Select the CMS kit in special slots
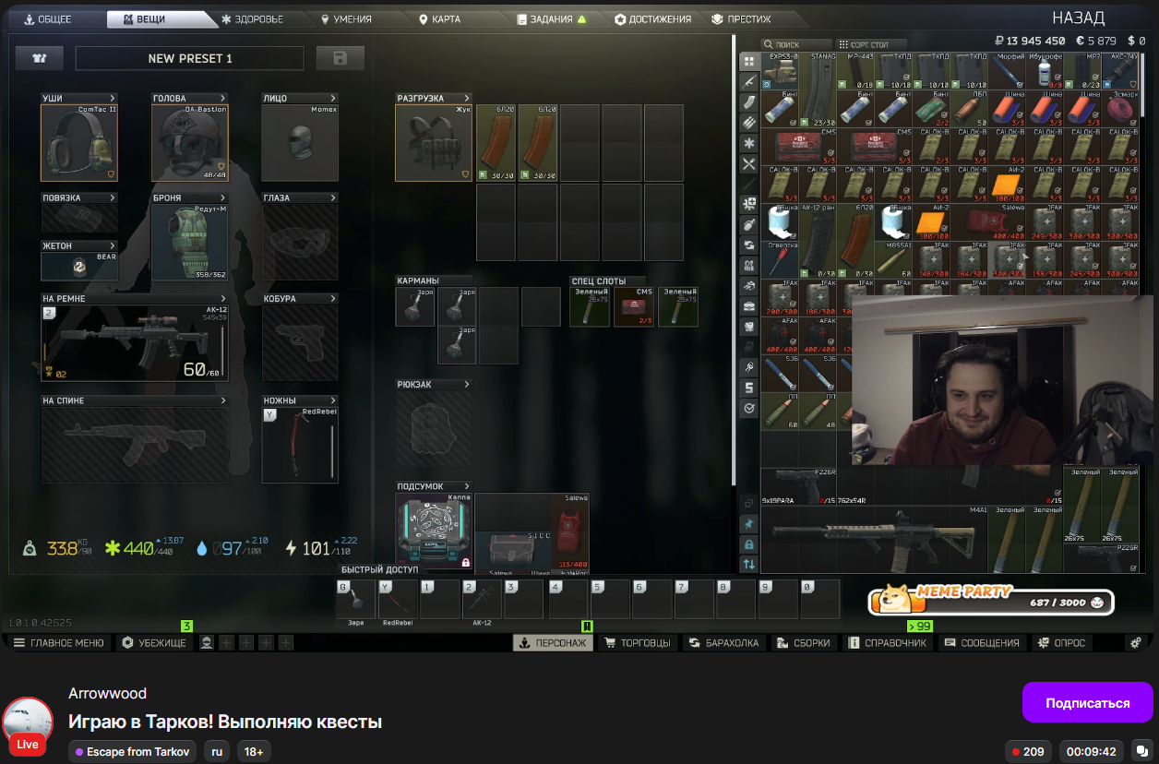The width and height of the screenshot is (1159, 764). pyautogui.click(x=634, y=306)
